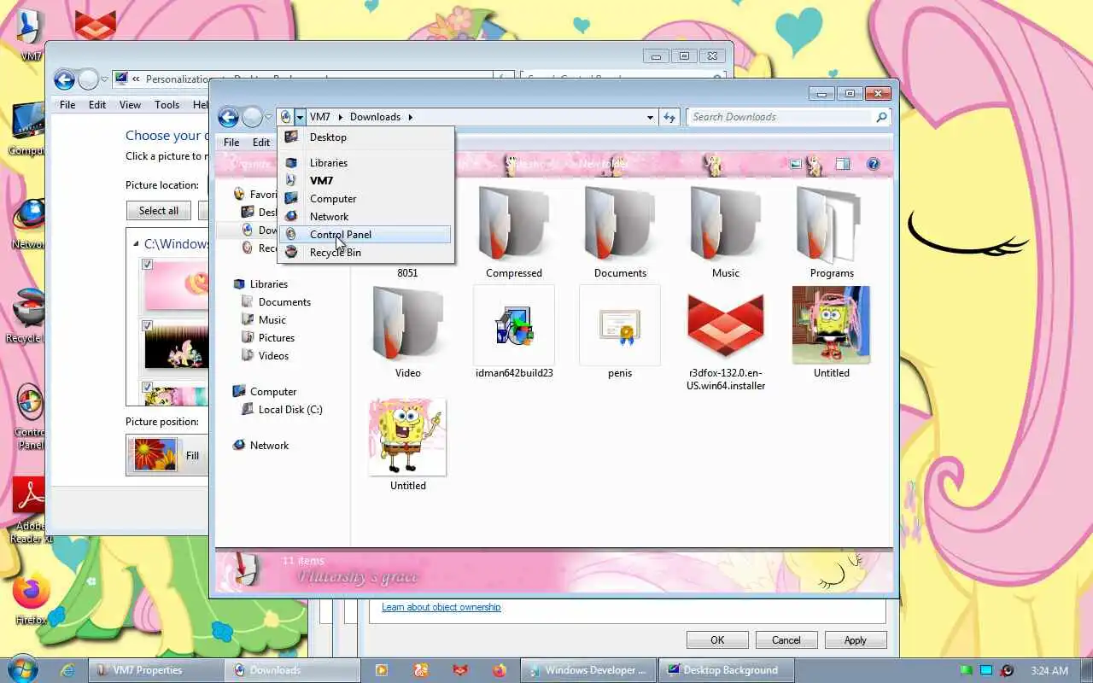Open Firefox from the taskbar
Image resolution: width=1093 pixels, height=683 pixels.
point(500,670)
